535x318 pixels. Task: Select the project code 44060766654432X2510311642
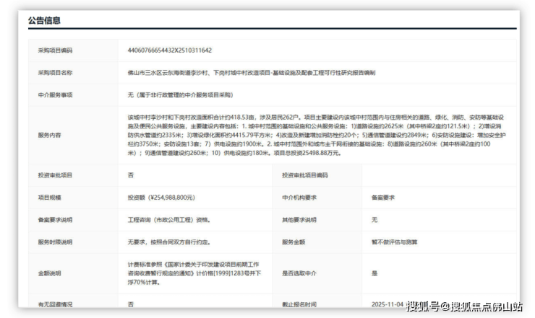(x=169, y=50)
